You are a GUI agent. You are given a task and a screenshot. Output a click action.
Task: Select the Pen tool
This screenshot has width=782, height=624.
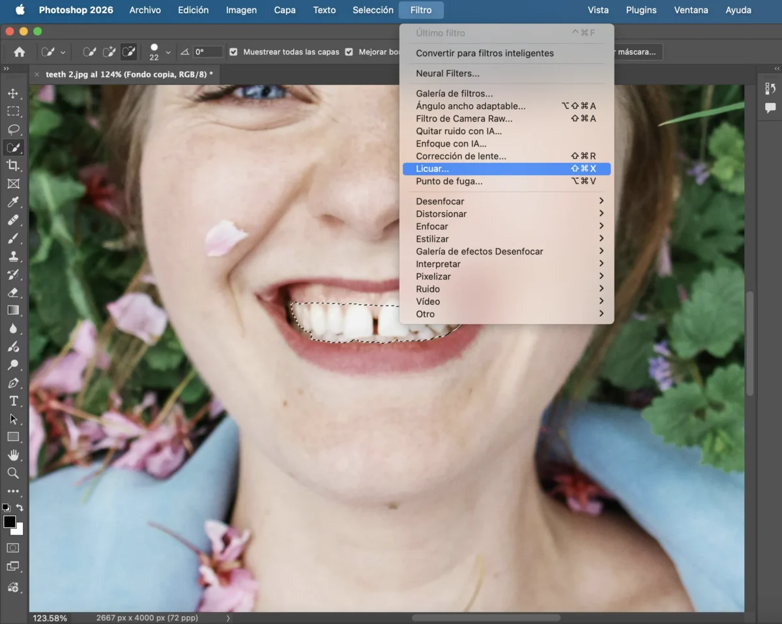(13, 383)
